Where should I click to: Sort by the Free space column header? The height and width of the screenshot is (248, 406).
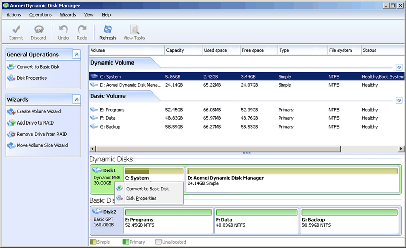[x=258, y=50]
